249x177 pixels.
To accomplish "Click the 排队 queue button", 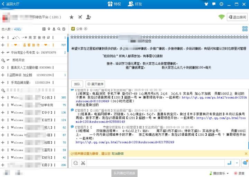I will click(x=77, y=84).
